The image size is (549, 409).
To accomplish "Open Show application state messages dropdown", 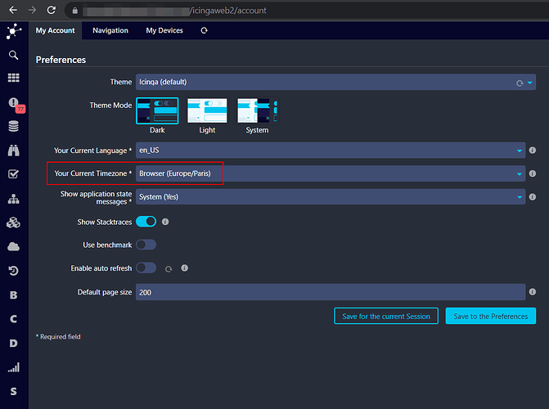I will (331, 197).
